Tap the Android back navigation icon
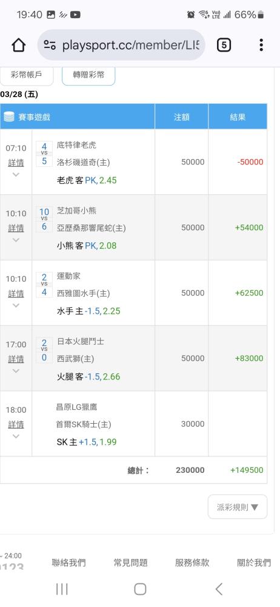Image resolution: width=280 pixels, height=607 pixels. pos(219,589)
